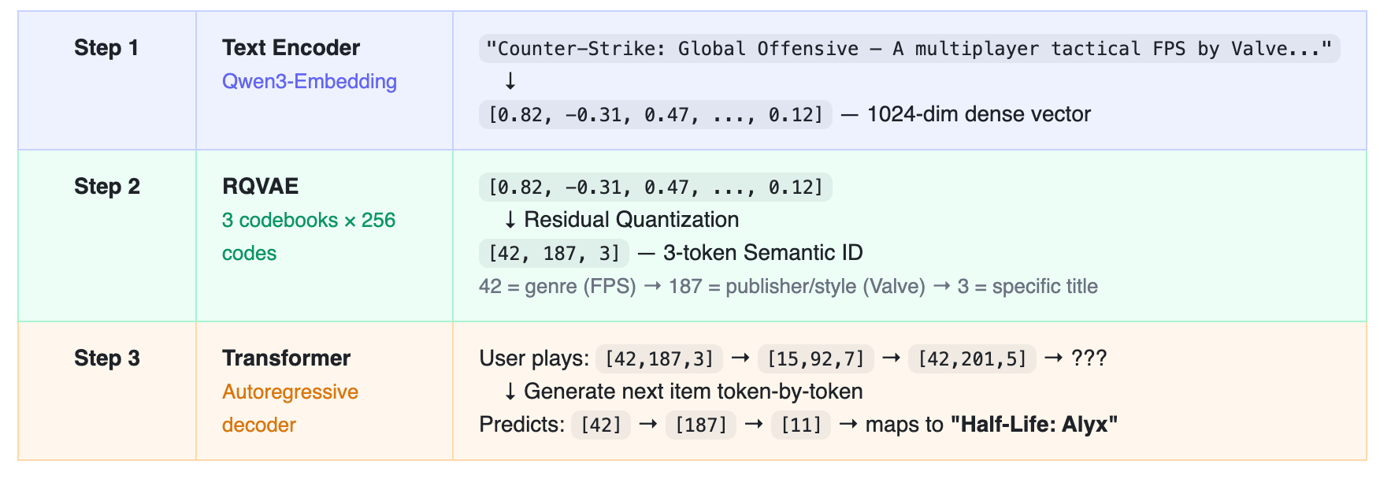Click the [42,201,5] token chip
The width and height of the screenshot is (1391, 479).
[x=973, y=359]
